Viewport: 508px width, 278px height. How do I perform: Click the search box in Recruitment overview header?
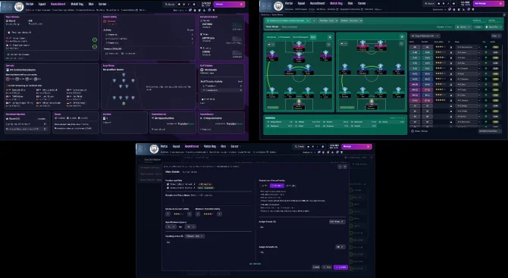(169, 5)
